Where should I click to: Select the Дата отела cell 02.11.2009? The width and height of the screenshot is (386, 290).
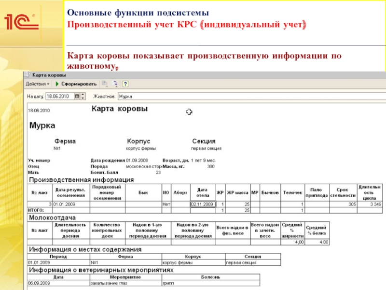(203, 204)
